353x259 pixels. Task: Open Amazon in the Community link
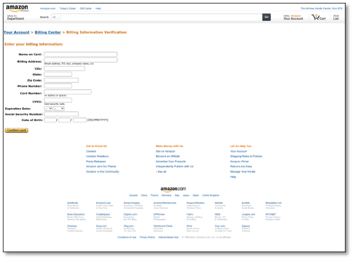pyautogui.click(x=102, y=172)
